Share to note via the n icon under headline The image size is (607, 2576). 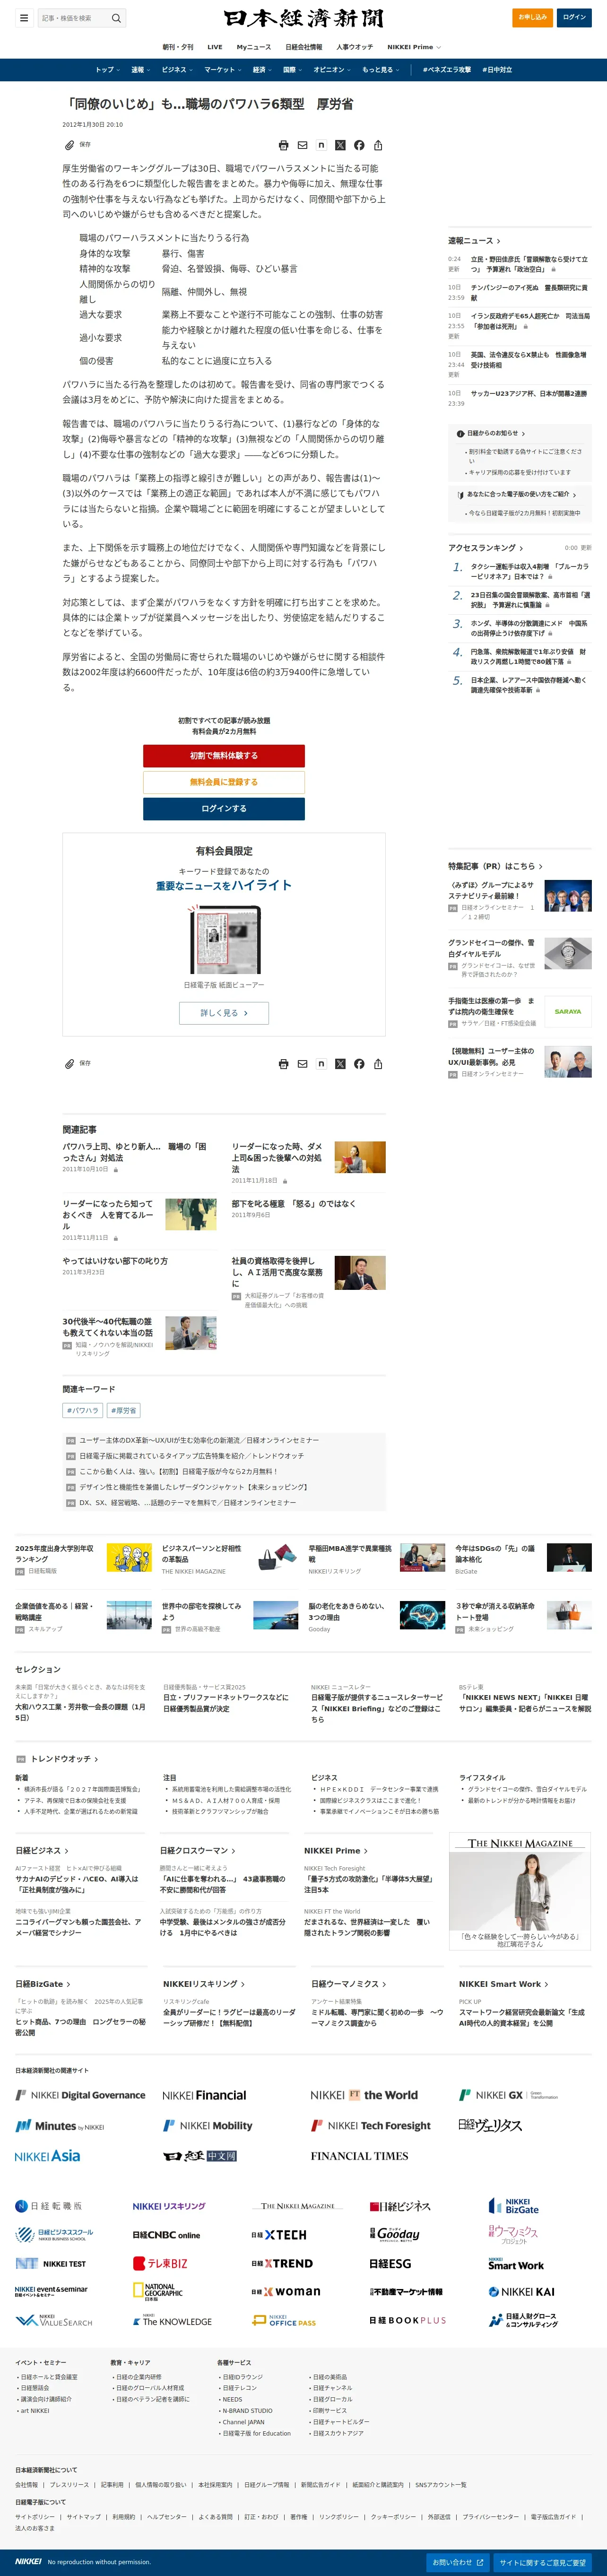click(321, 145)
